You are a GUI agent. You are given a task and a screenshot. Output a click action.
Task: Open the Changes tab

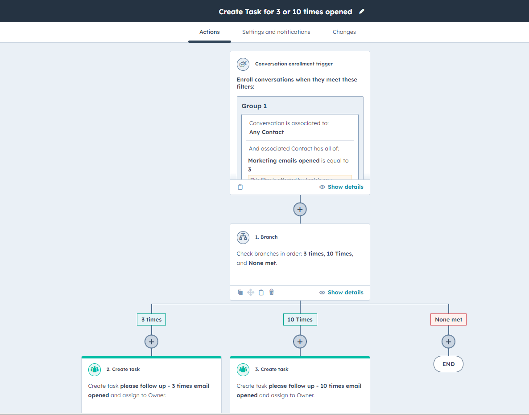344,32
